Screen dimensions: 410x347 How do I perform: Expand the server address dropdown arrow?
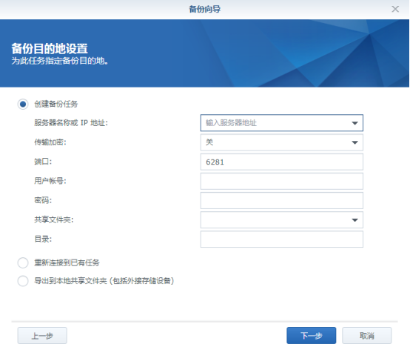coord(354,123)
